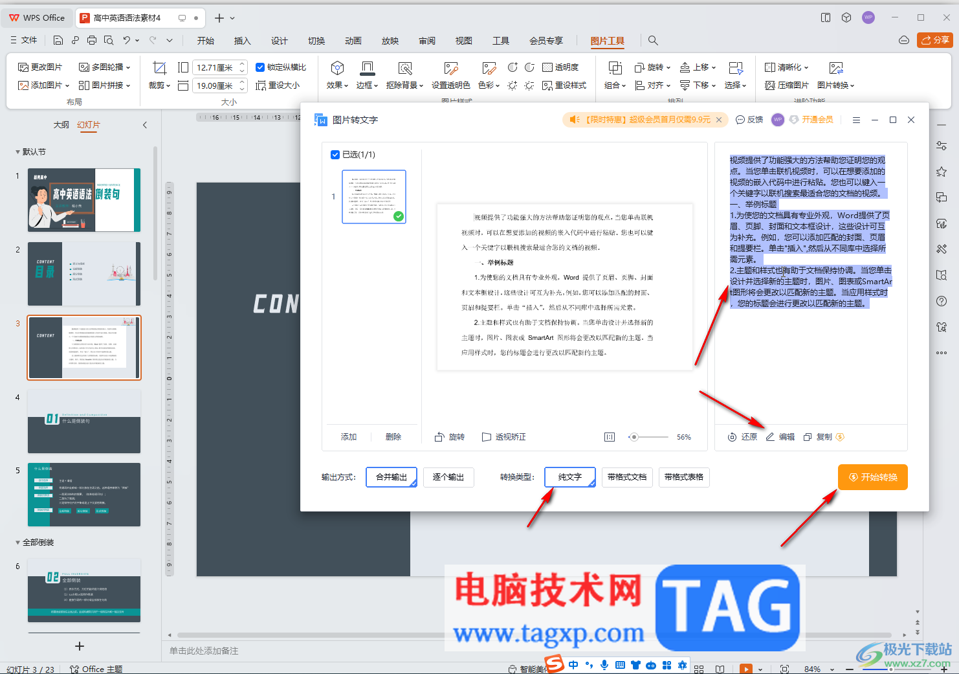Click the increase brightness sun icon
This screenshot has height=674, width=959.
click(x=513, y=85)
